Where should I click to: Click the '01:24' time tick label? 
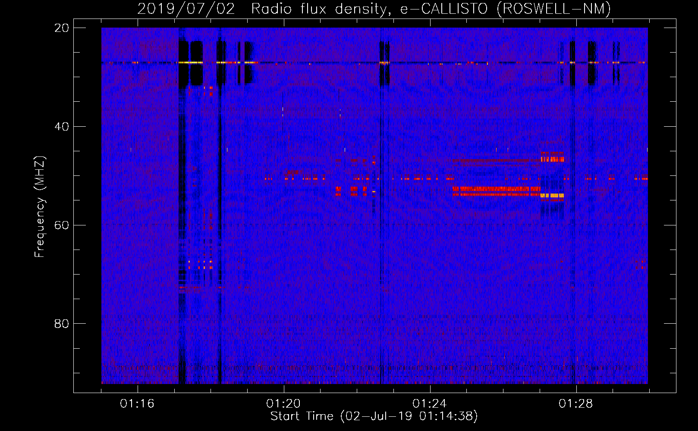point(430,404)
